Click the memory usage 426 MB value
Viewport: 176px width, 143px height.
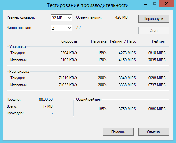(121, 17)
